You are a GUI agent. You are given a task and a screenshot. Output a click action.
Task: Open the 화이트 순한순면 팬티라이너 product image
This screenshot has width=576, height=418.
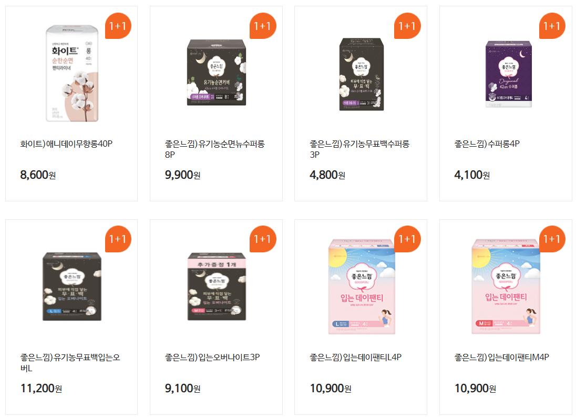click(72, 74)
